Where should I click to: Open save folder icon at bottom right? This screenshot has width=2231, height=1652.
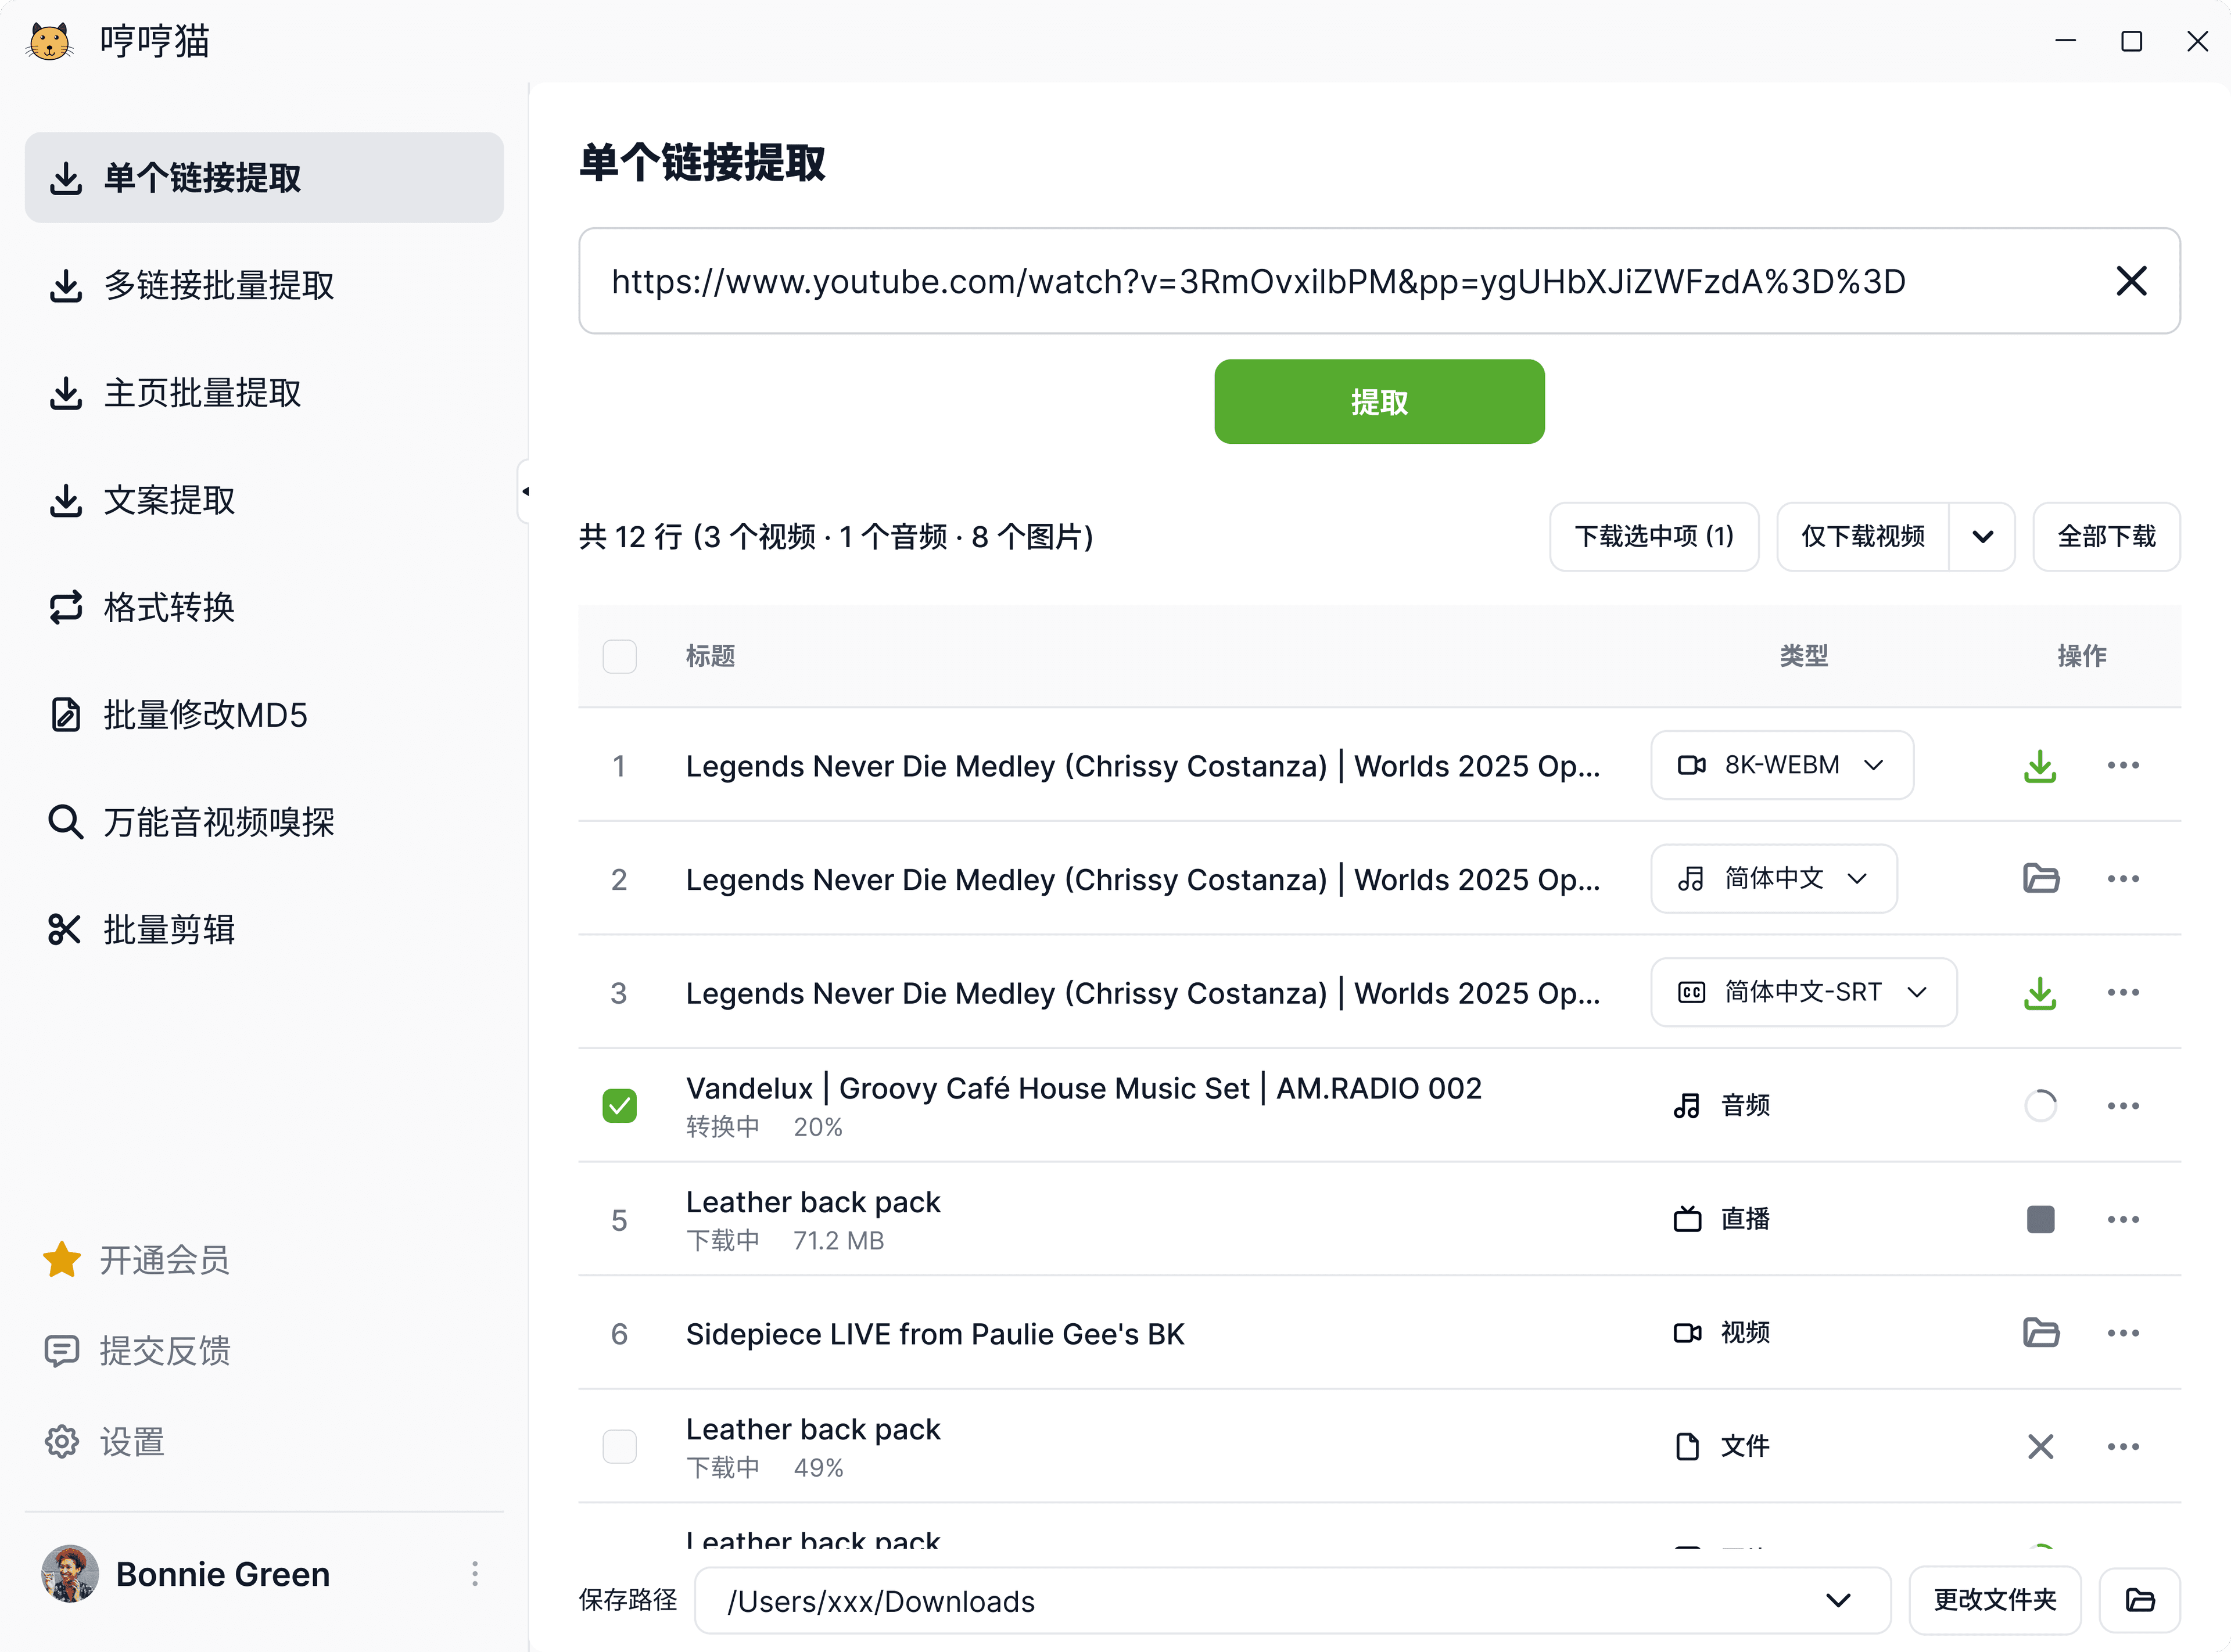pos(2139,1600)
